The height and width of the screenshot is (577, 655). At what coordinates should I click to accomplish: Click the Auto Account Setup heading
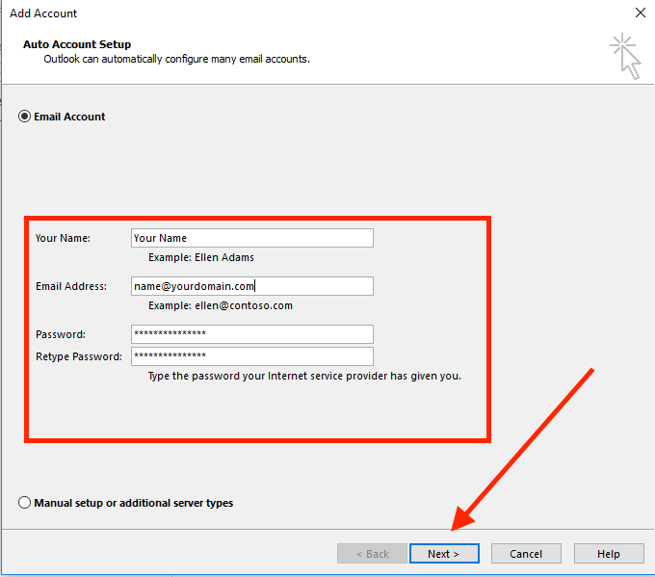pos(77,44)
